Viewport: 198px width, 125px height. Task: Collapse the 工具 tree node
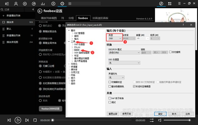[69, 42]
